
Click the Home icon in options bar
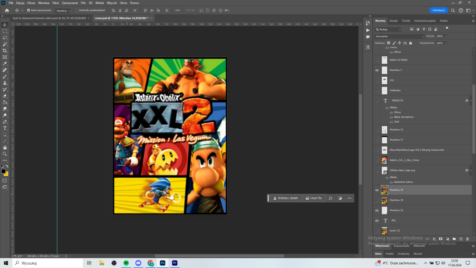coord(7,10)
